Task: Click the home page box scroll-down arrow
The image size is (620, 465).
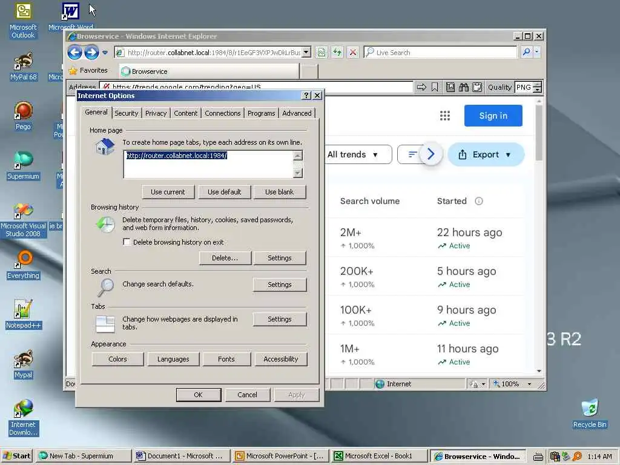Action: (298, 173)
